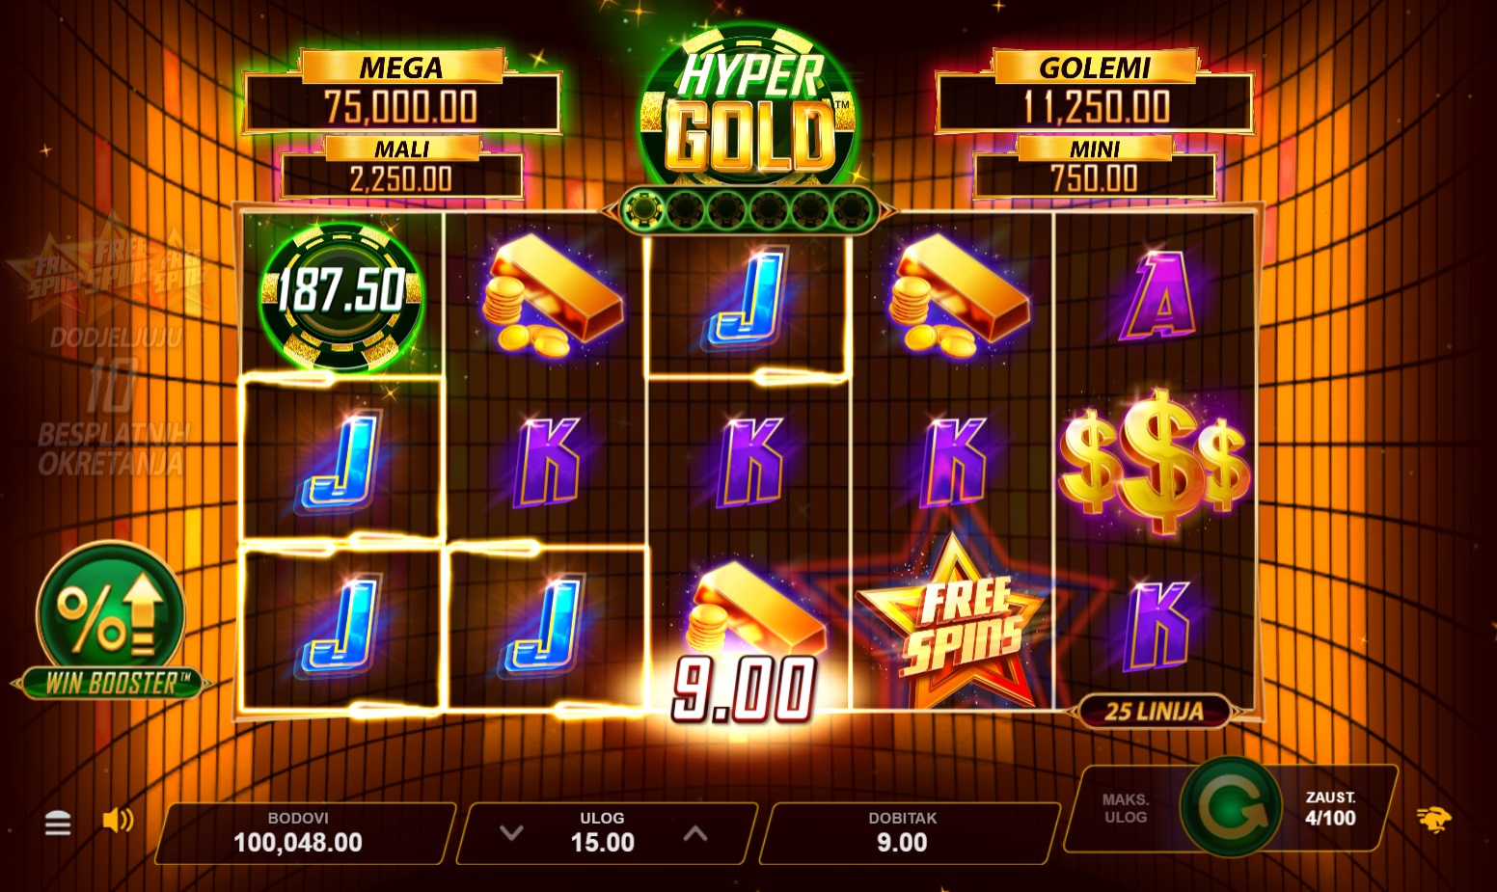This screenshot has width=1497, height=892.
Task: Click the purple A symbol on reel five
Action: [x=1157, y=298]
